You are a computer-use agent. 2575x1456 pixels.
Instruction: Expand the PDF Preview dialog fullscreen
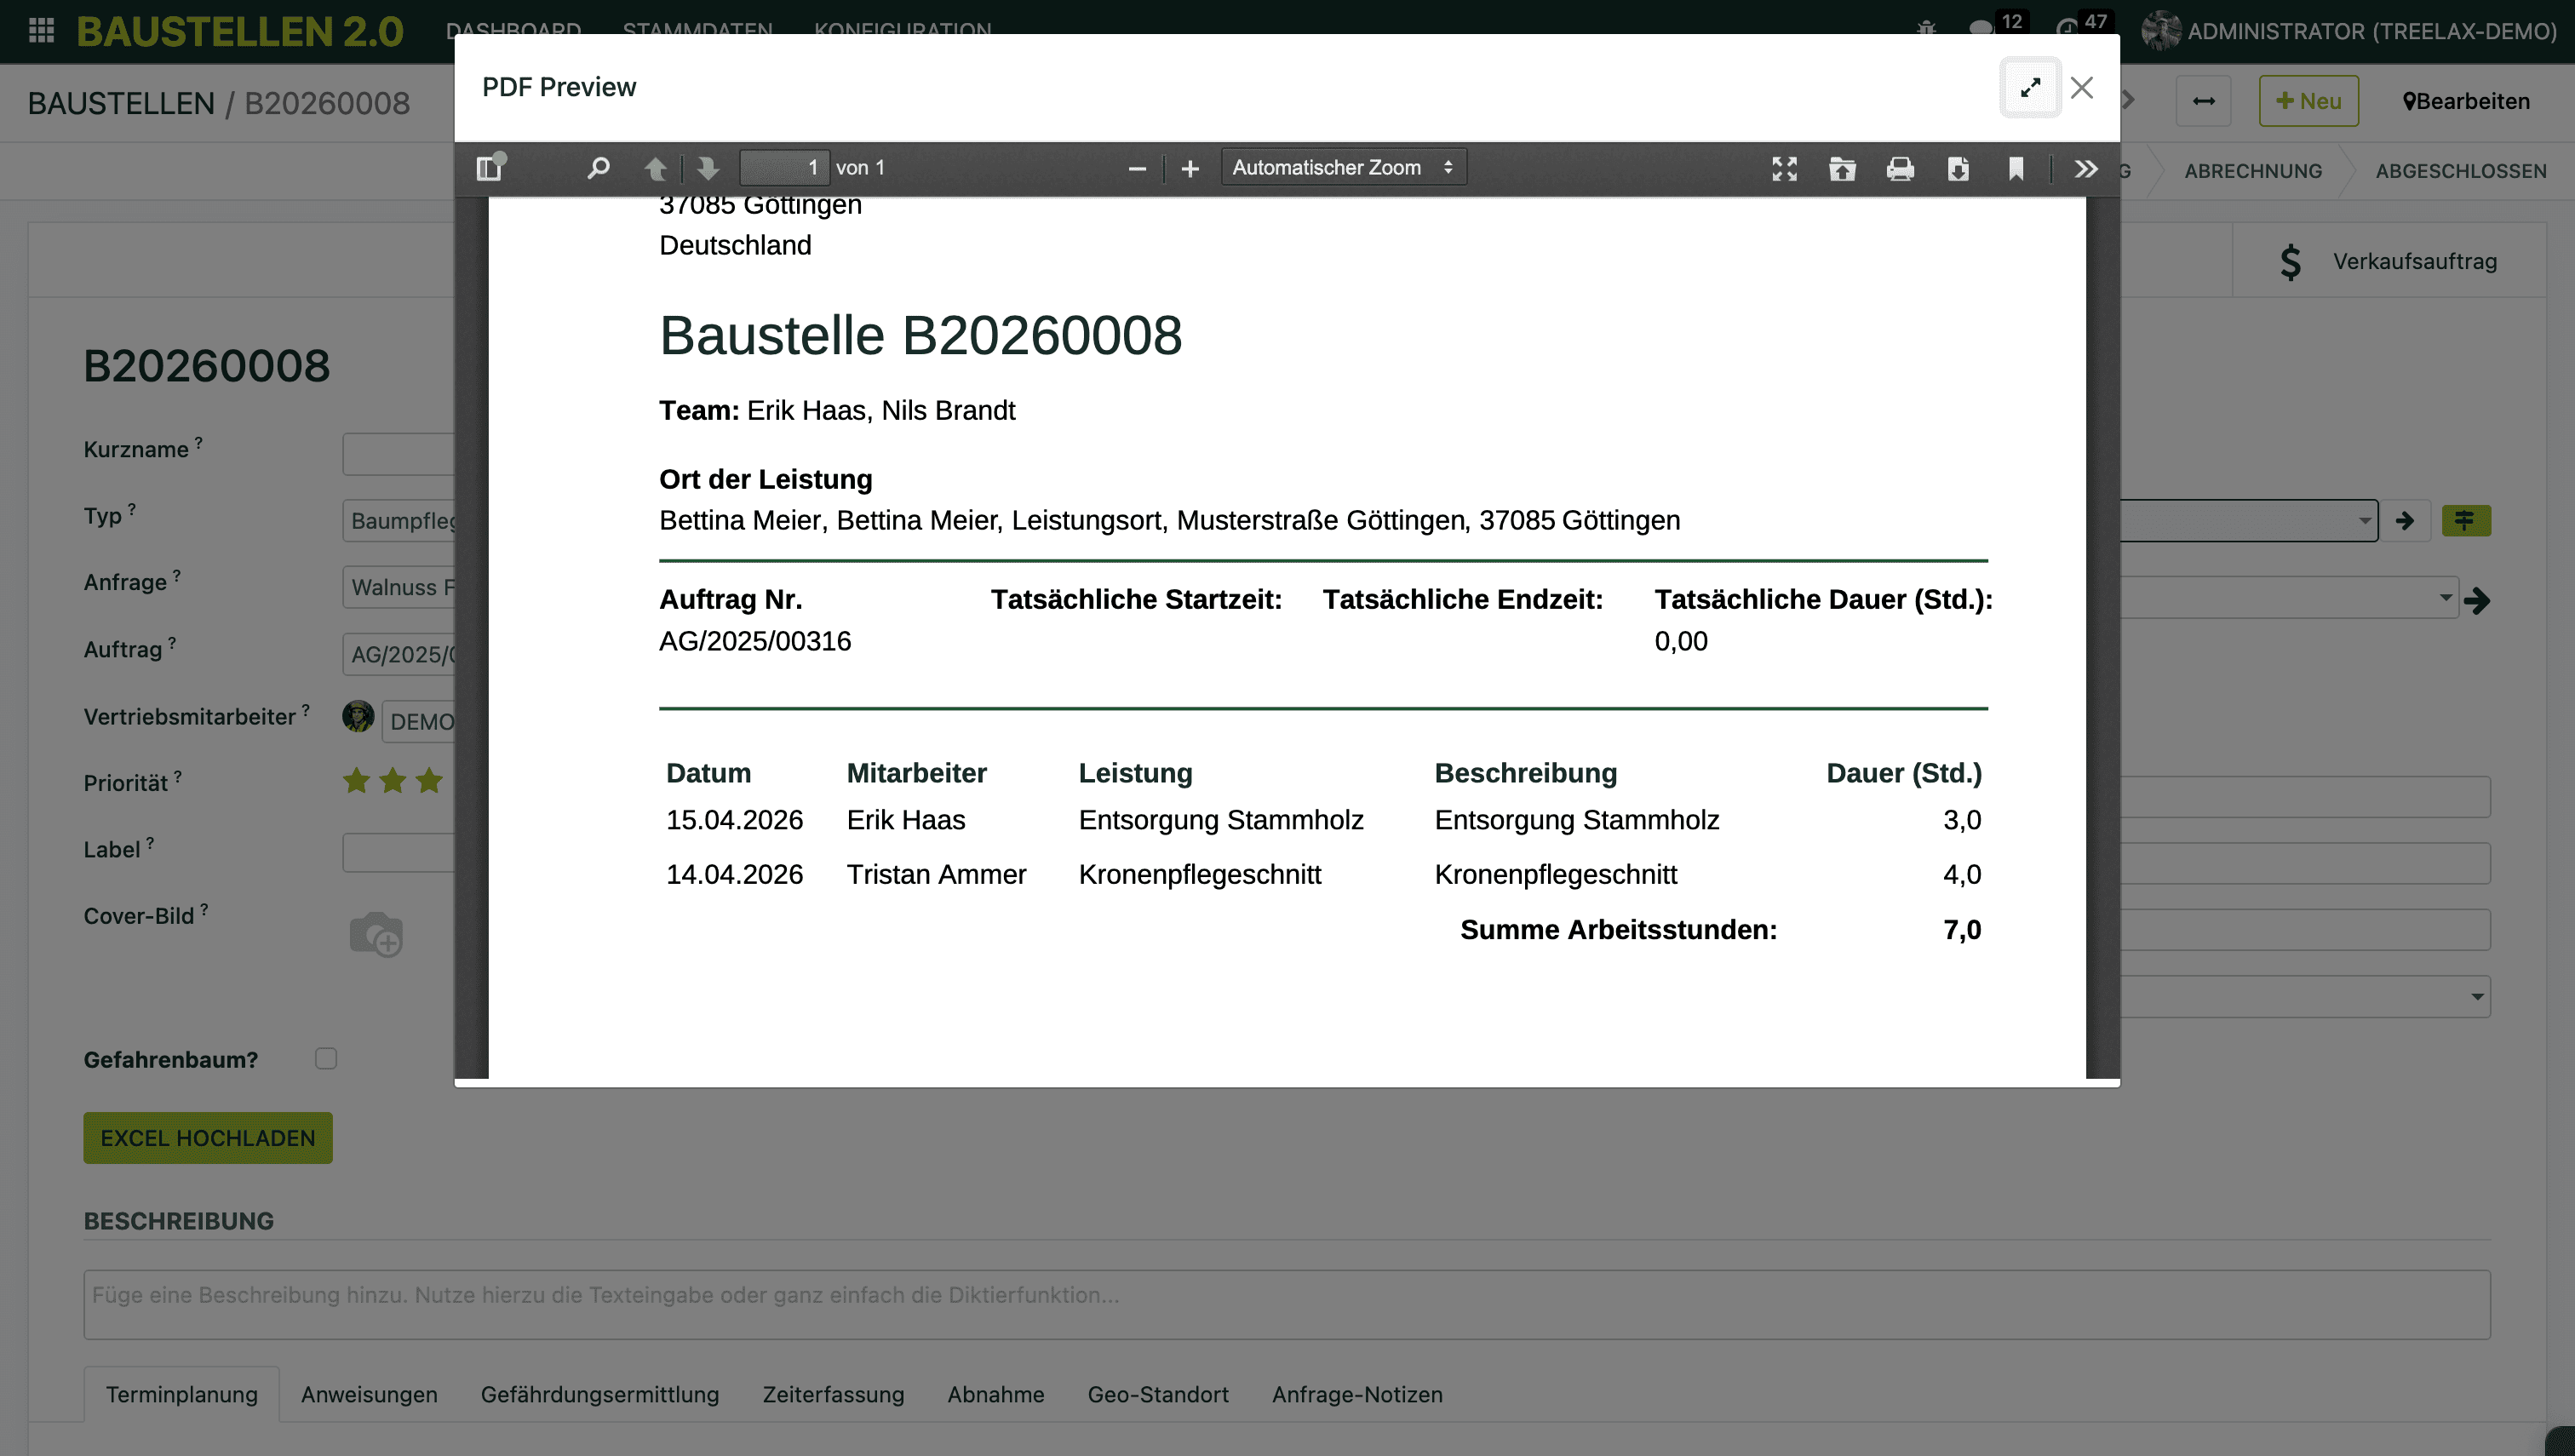click(x=2030, y=88)
